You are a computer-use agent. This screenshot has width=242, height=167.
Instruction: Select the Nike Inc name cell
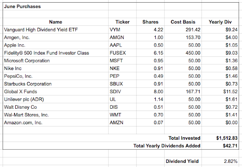[12, 69]
